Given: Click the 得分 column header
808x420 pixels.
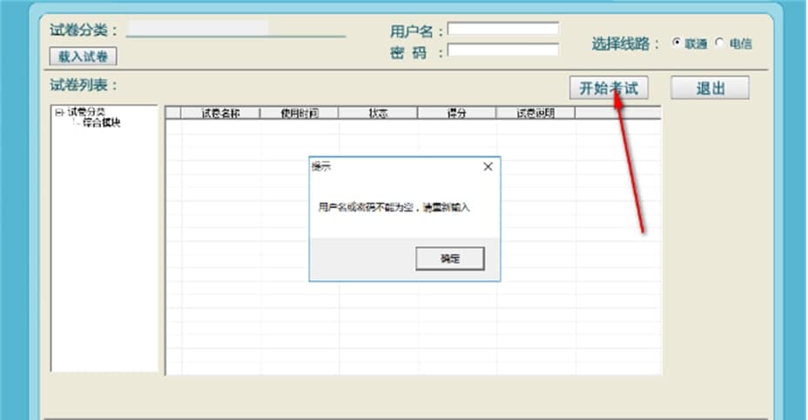Looking at the screenshot, I should point(456,113).
